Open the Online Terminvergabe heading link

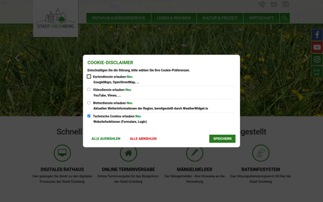click(128, 170)
